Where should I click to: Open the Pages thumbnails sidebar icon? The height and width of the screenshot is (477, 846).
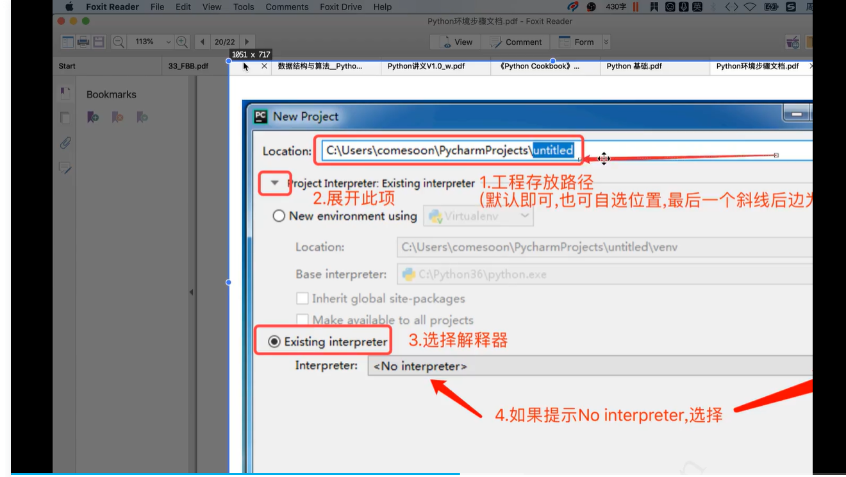(65, 118)
